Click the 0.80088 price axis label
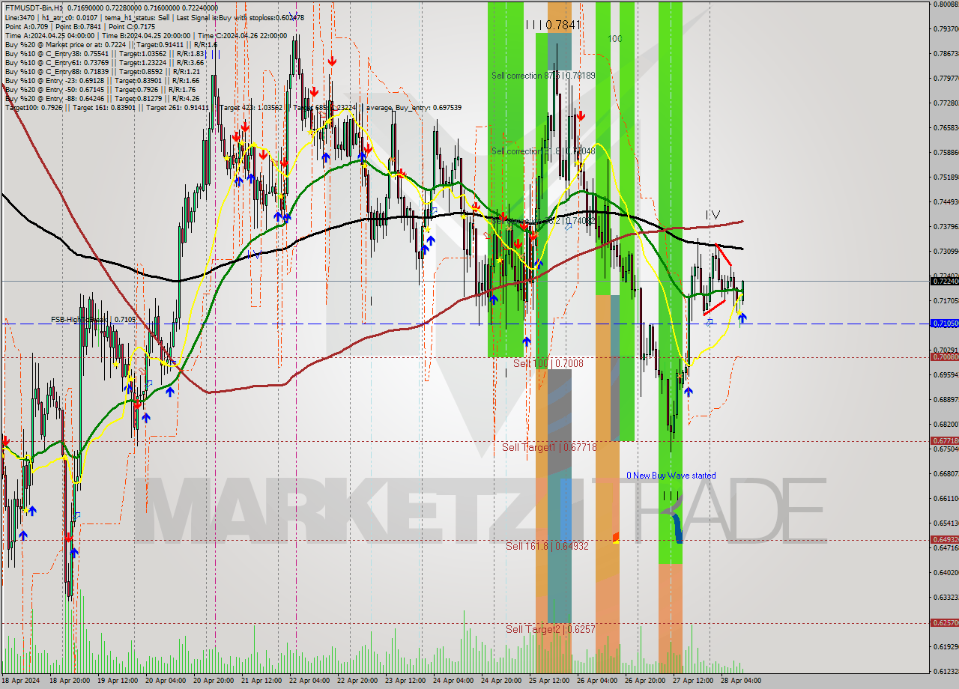 coord(946,4)
